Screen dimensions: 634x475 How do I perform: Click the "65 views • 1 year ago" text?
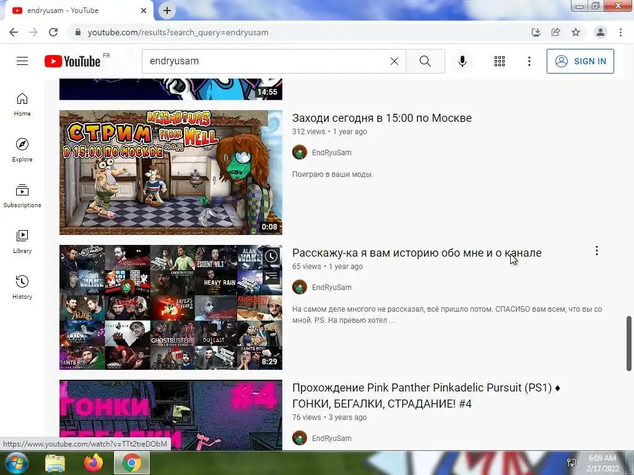coord(328,267)
